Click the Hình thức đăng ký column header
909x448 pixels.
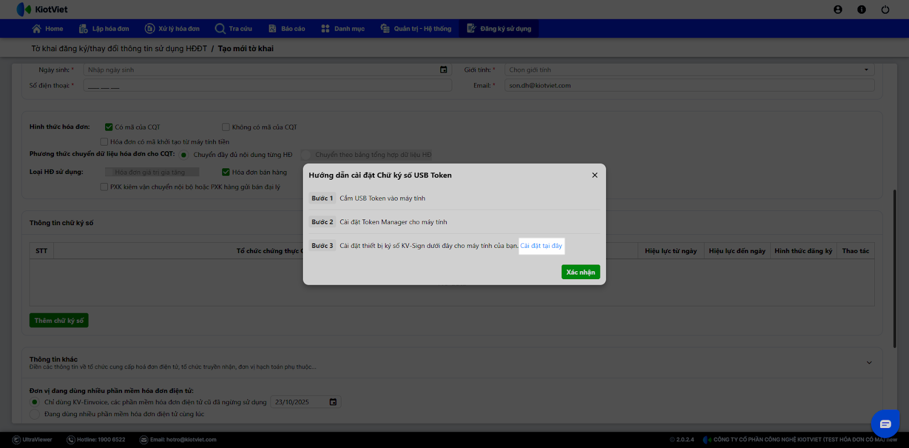(x=803, y=251)
